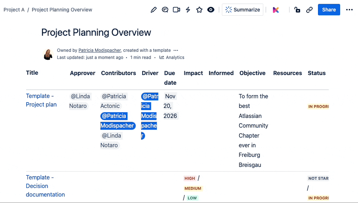The image size is (358, 203).
Task: Open the byline ellipsis next to template
Action: [176, 50]
